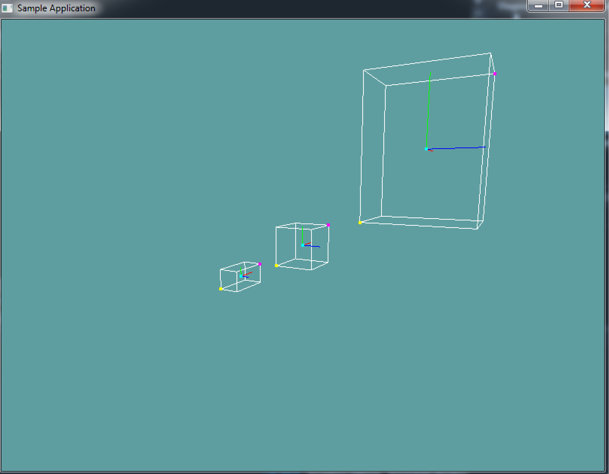Click the magenta corner marker on the medium box
This screenshot has height=474, width=609.
pos(328,225)
